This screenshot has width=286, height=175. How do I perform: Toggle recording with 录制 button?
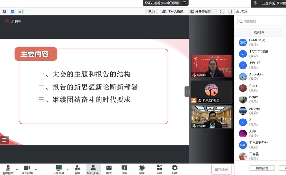tap(142, 169)
